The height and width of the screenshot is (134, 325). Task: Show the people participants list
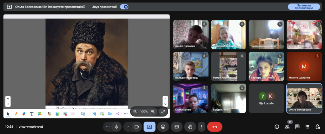click(x=287, y=127)
